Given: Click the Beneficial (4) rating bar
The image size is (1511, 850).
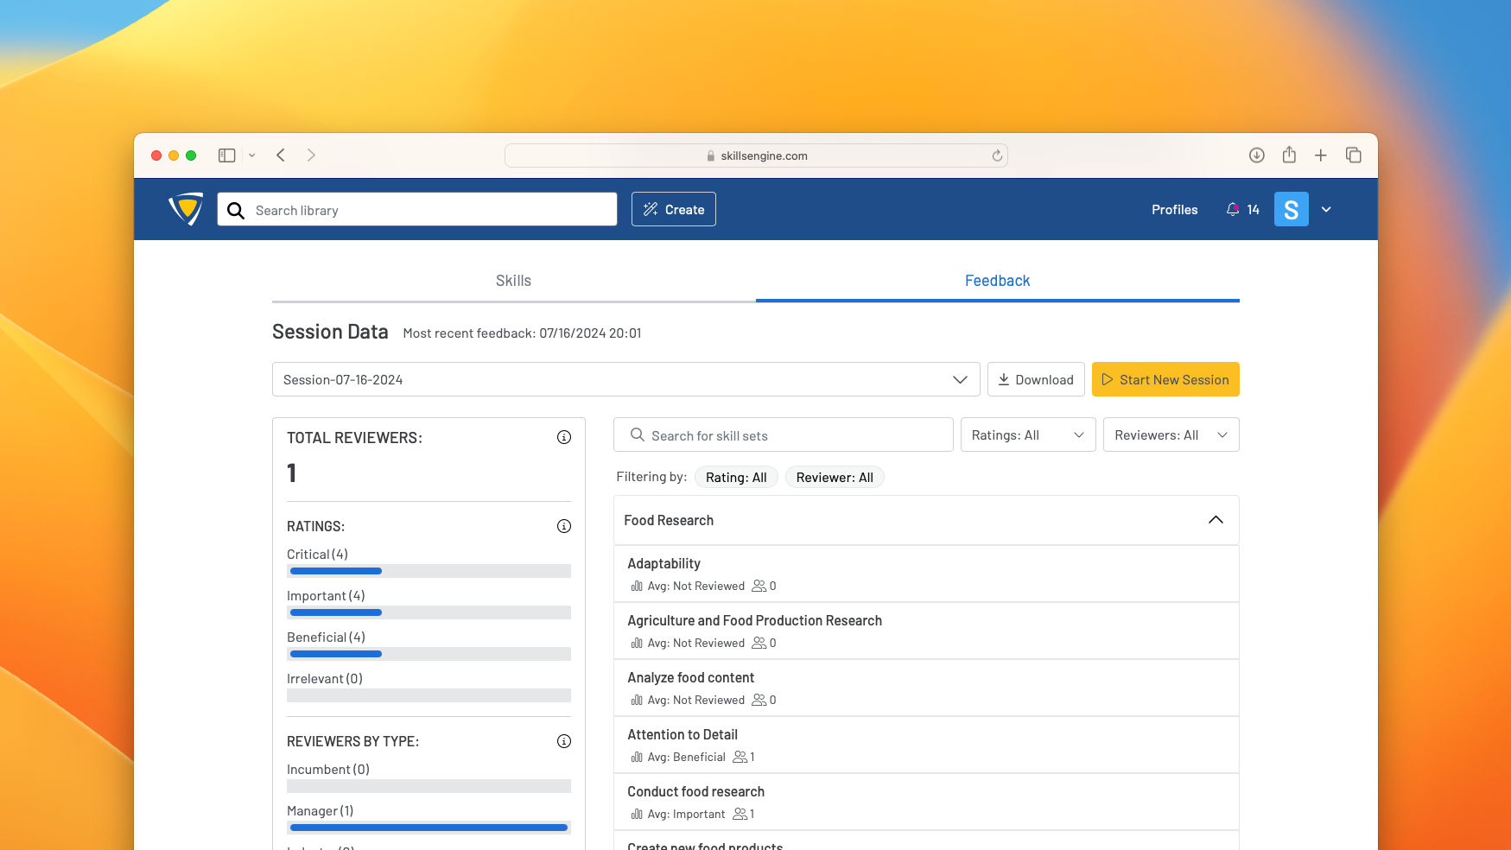Looking at the screenshot, I should coord(429,654).
